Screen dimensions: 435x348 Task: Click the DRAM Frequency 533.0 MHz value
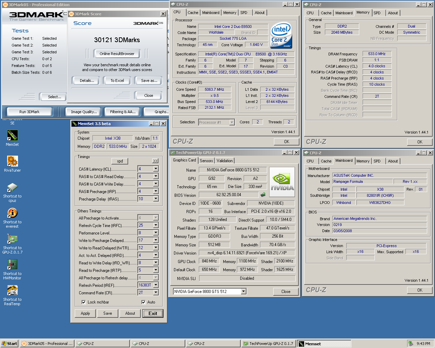(377, 54)
